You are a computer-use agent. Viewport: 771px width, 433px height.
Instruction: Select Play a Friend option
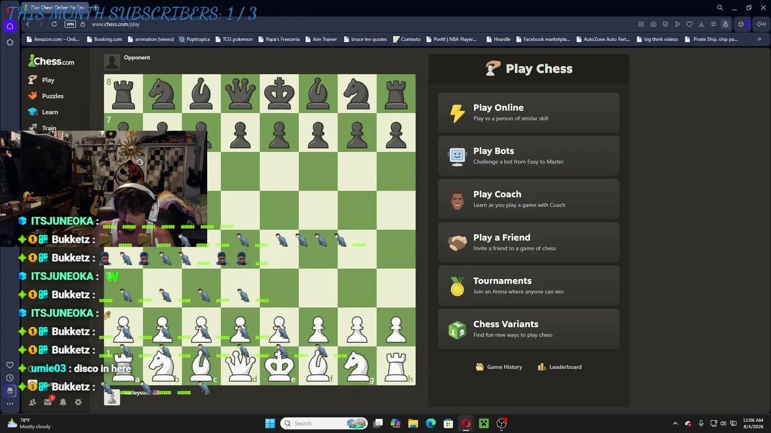pyautogui.click(x=528, y=242)
